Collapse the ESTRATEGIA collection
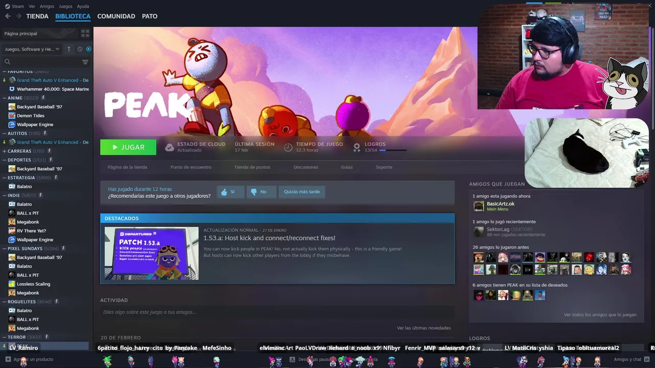Screen dimensions: 655x368 pyautogui.click(x=4, y=177)
